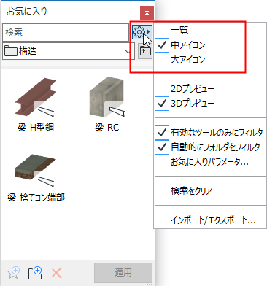Open お気に入りパラメータ... settings
Viewport: 267px width, 286px height.
(210, 162)
